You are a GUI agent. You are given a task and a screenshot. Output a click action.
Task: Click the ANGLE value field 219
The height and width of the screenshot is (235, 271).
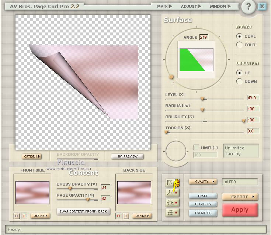pos(204,37)
